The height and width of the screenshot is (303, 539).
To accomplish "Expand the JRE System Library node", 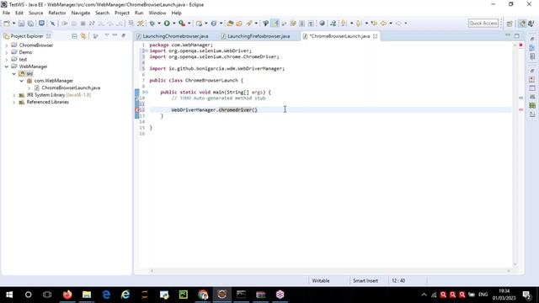I will click(13, 95).
